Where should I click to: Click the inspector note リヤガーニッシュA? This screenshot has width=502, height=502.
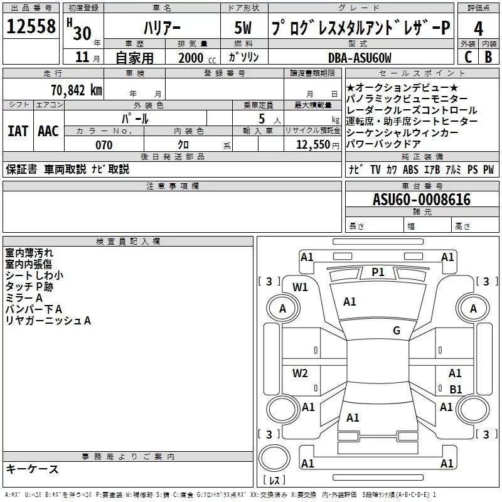coord(48,321)
